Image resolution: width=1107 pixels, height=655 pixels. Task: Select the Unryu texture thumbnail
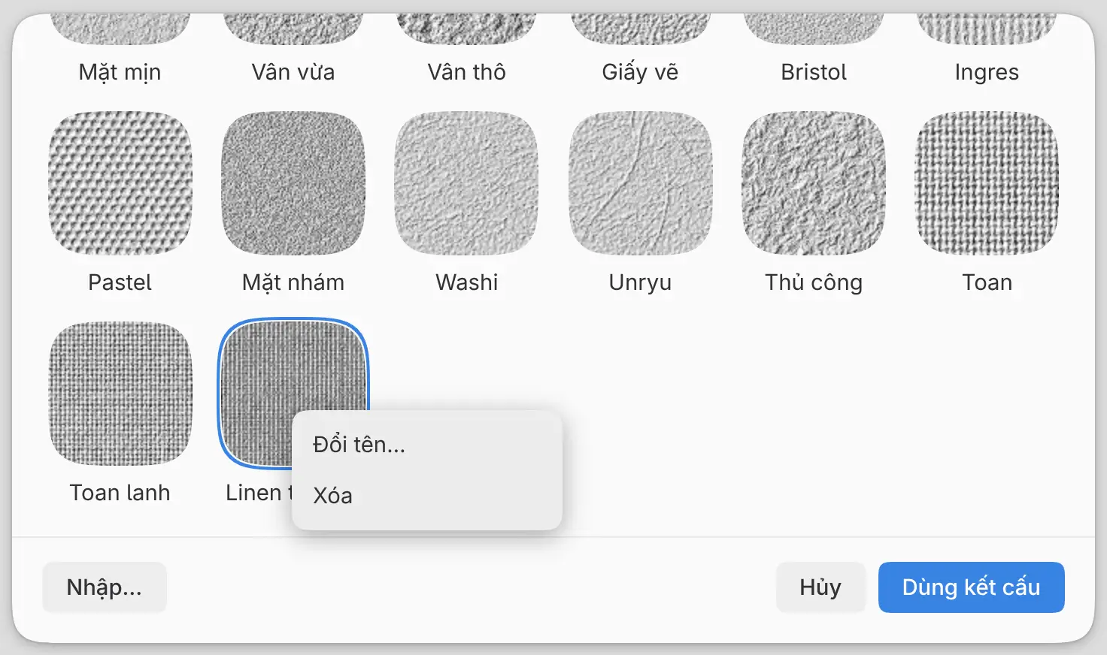[x=640, y=183]
